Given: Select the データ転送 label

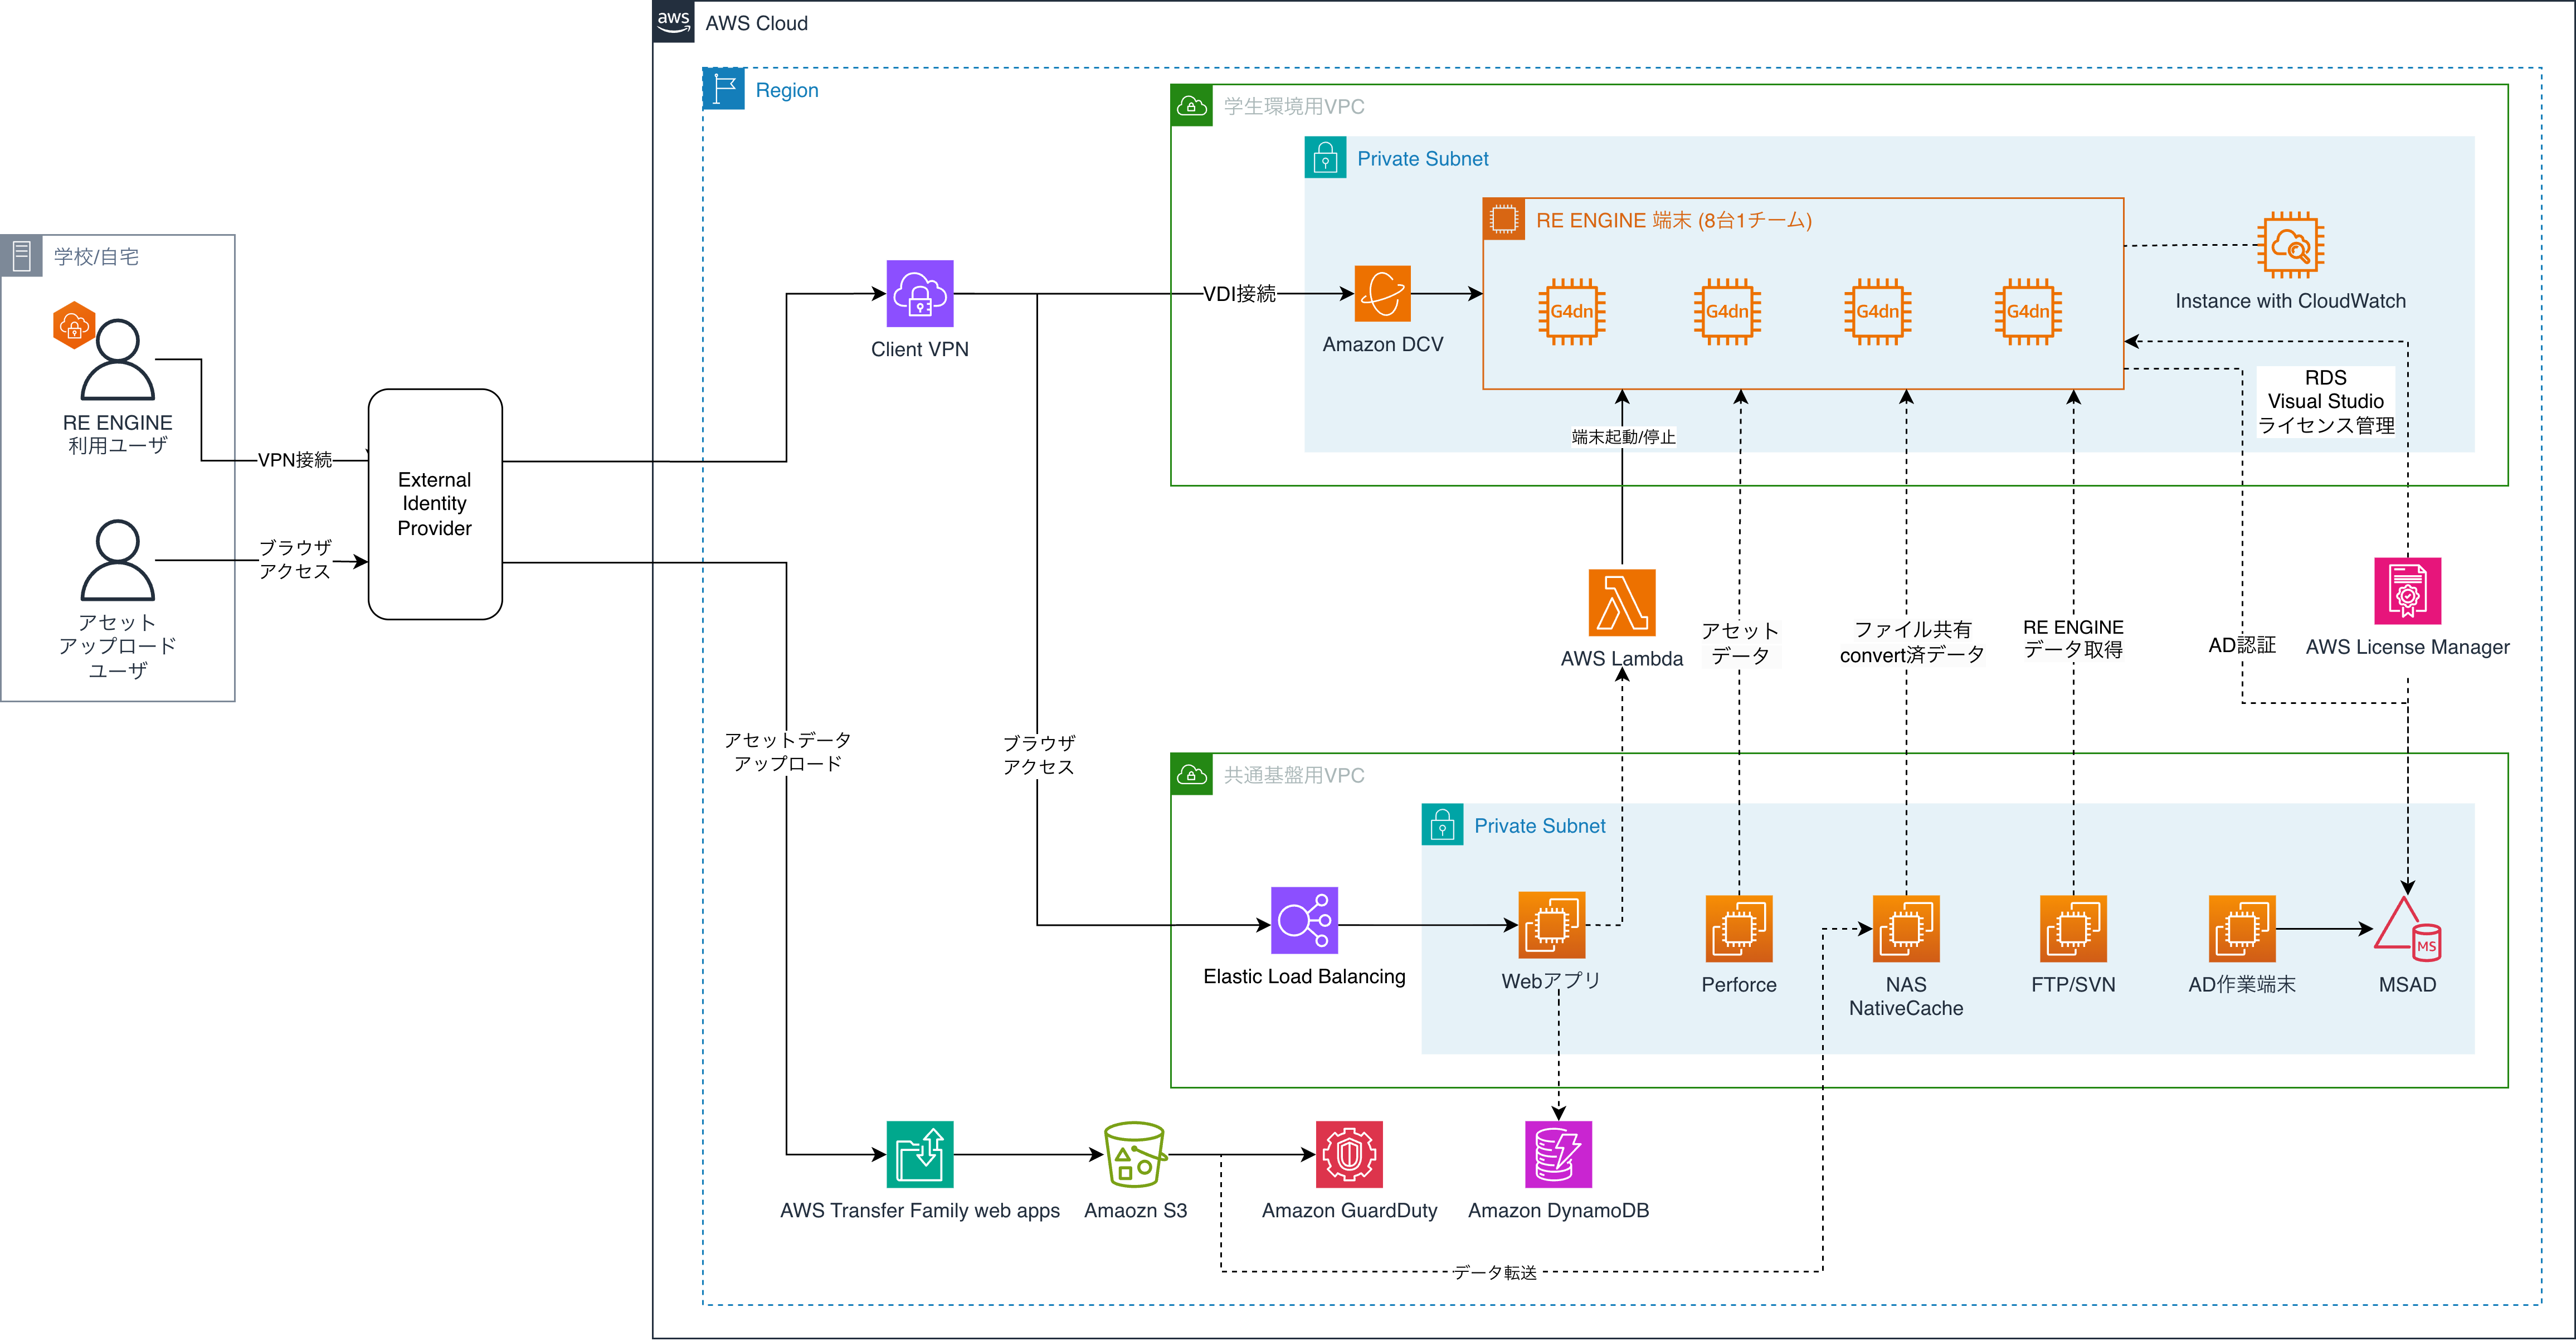Looking at the screenshot, I should point(1495,1272).
